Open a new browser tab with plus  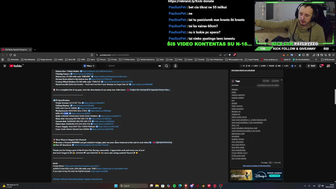pyautogui.click(x=35, y=50)
